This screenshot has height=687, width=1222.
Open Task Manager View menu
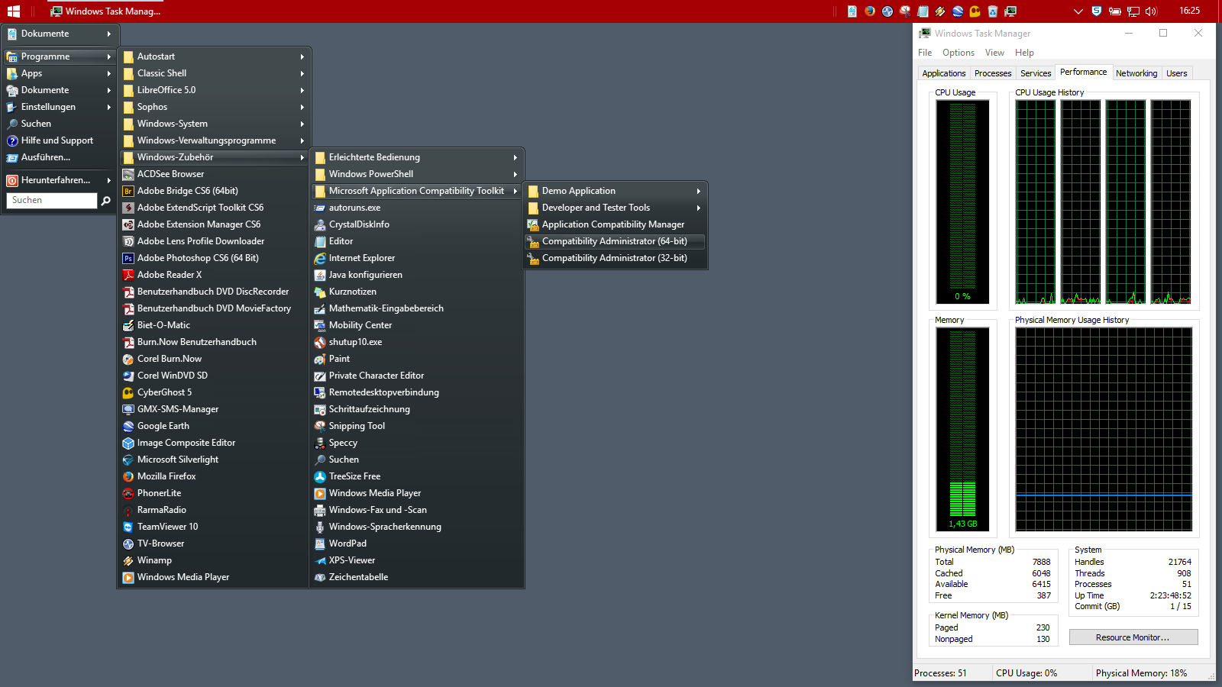click(994, 53)
